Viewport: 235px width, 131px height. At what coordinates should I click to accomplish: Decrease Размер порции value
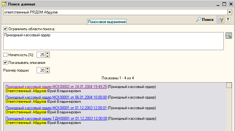tap(48, 72)
